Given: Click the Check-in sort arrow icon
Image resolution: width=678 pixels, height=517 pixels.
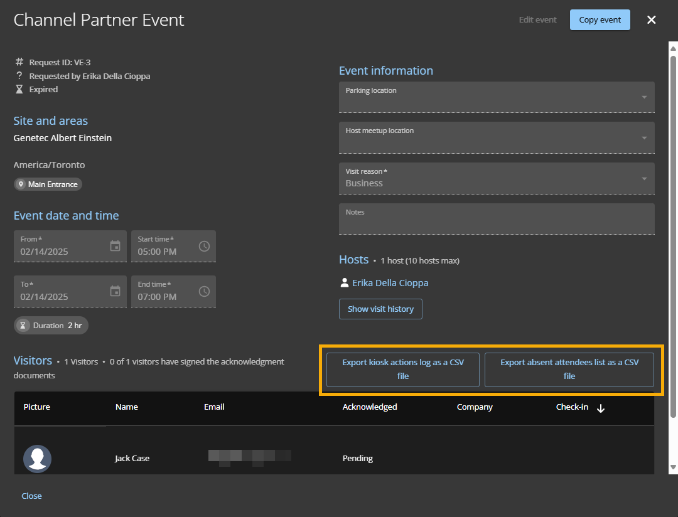Looking at the screenshot, I should click(601, 408).
